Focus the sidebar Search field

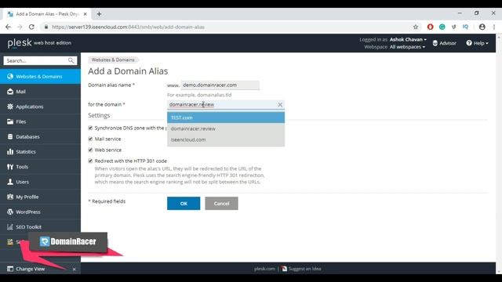click(x=40, y=60)
